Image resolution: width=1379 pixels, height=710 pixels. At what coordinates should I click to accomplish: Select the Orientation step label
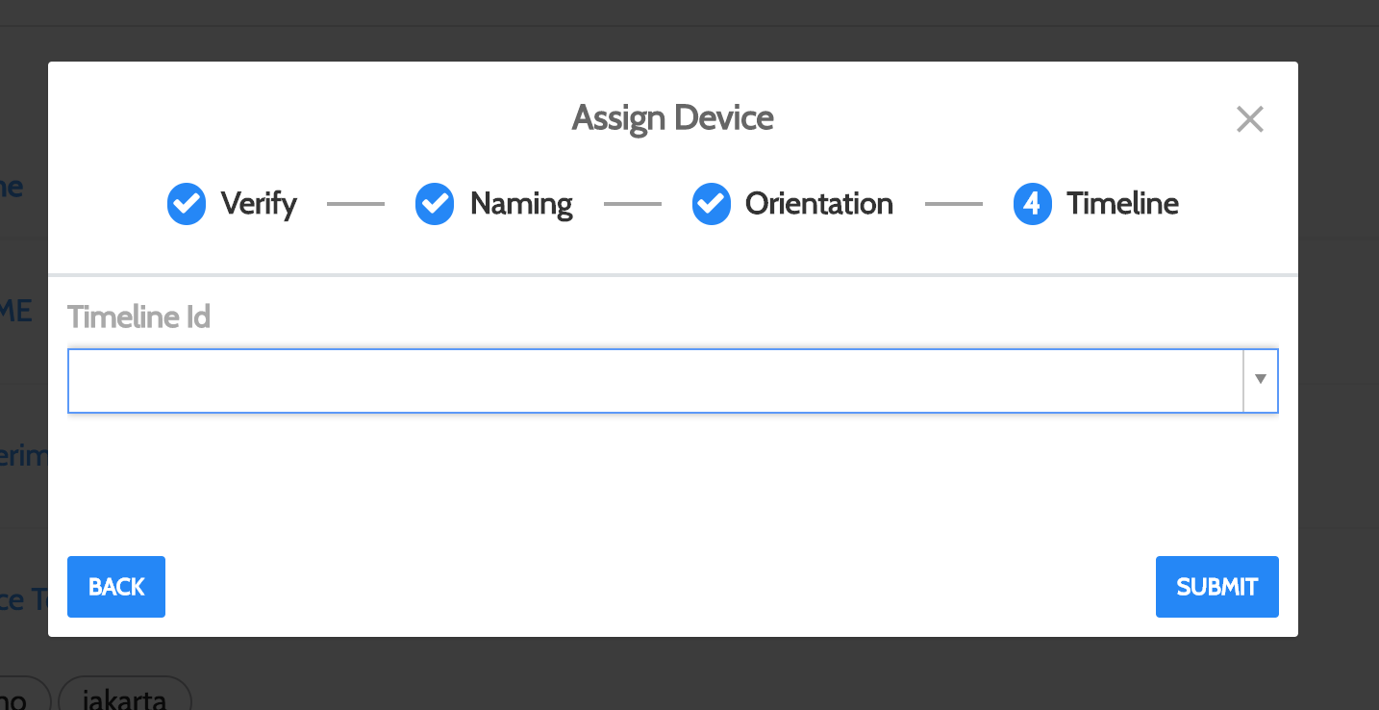(819, 204)
